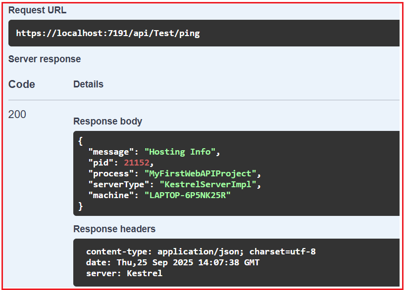406x290 pixels.
Task: Select the "MyFirstWebAPIProject" process value
Action: click(x=201, y=173)
